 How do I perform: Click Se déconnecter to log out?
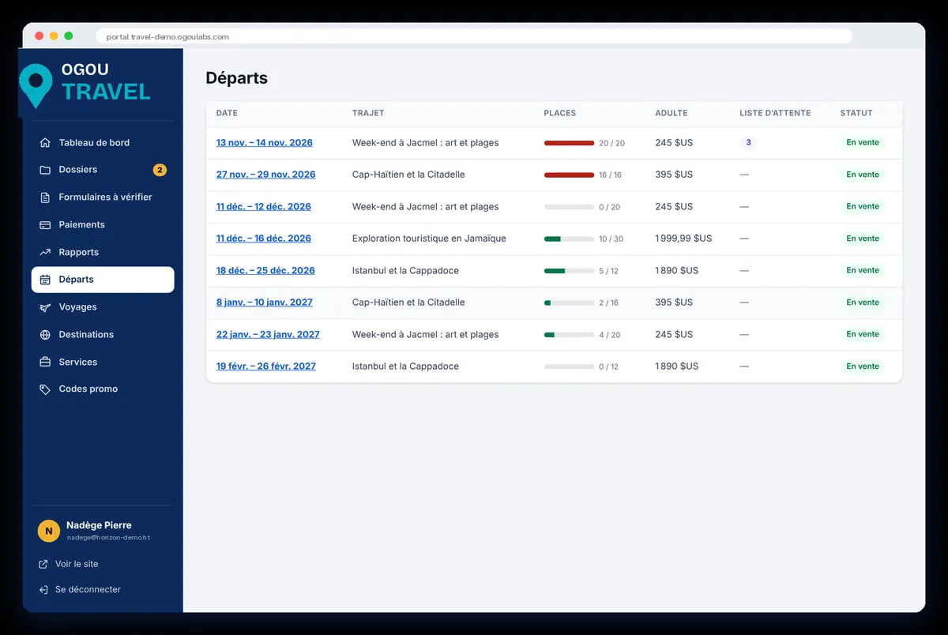tap(88, 590)
